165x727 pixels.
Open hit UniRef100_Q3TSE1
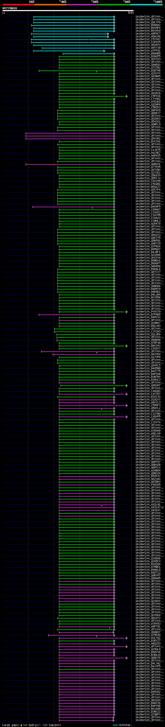click(x=148, y=173)
